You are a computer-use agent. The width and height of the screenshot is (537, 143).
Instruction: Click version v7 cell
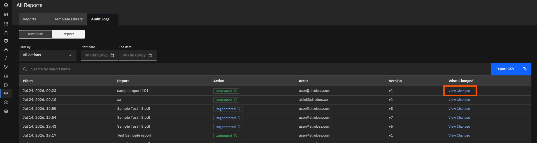tap(391, 118)
